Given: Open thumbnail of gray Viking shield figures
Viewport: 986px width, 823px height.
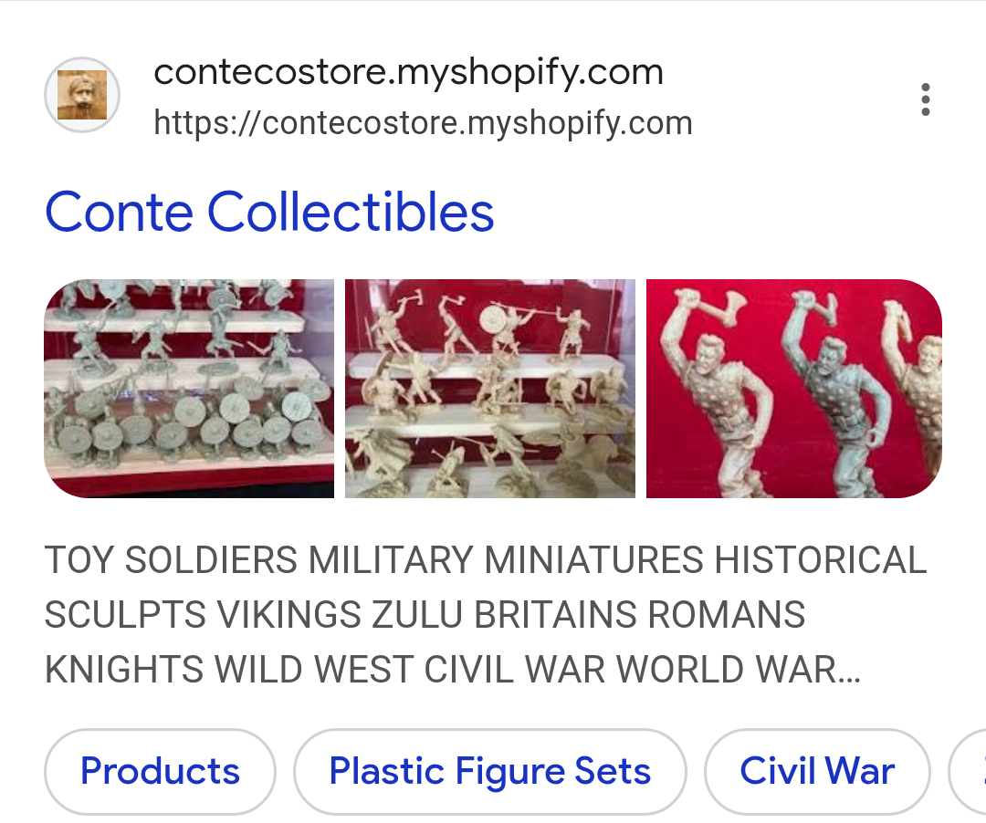Looking at the screenshot, I should coord(189,389).
